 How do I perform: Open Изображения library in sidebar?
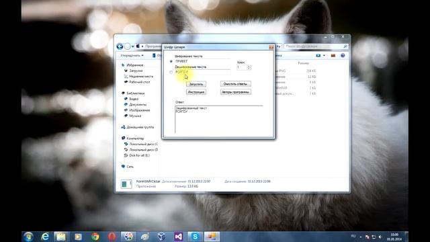click(x=139, y=110)
